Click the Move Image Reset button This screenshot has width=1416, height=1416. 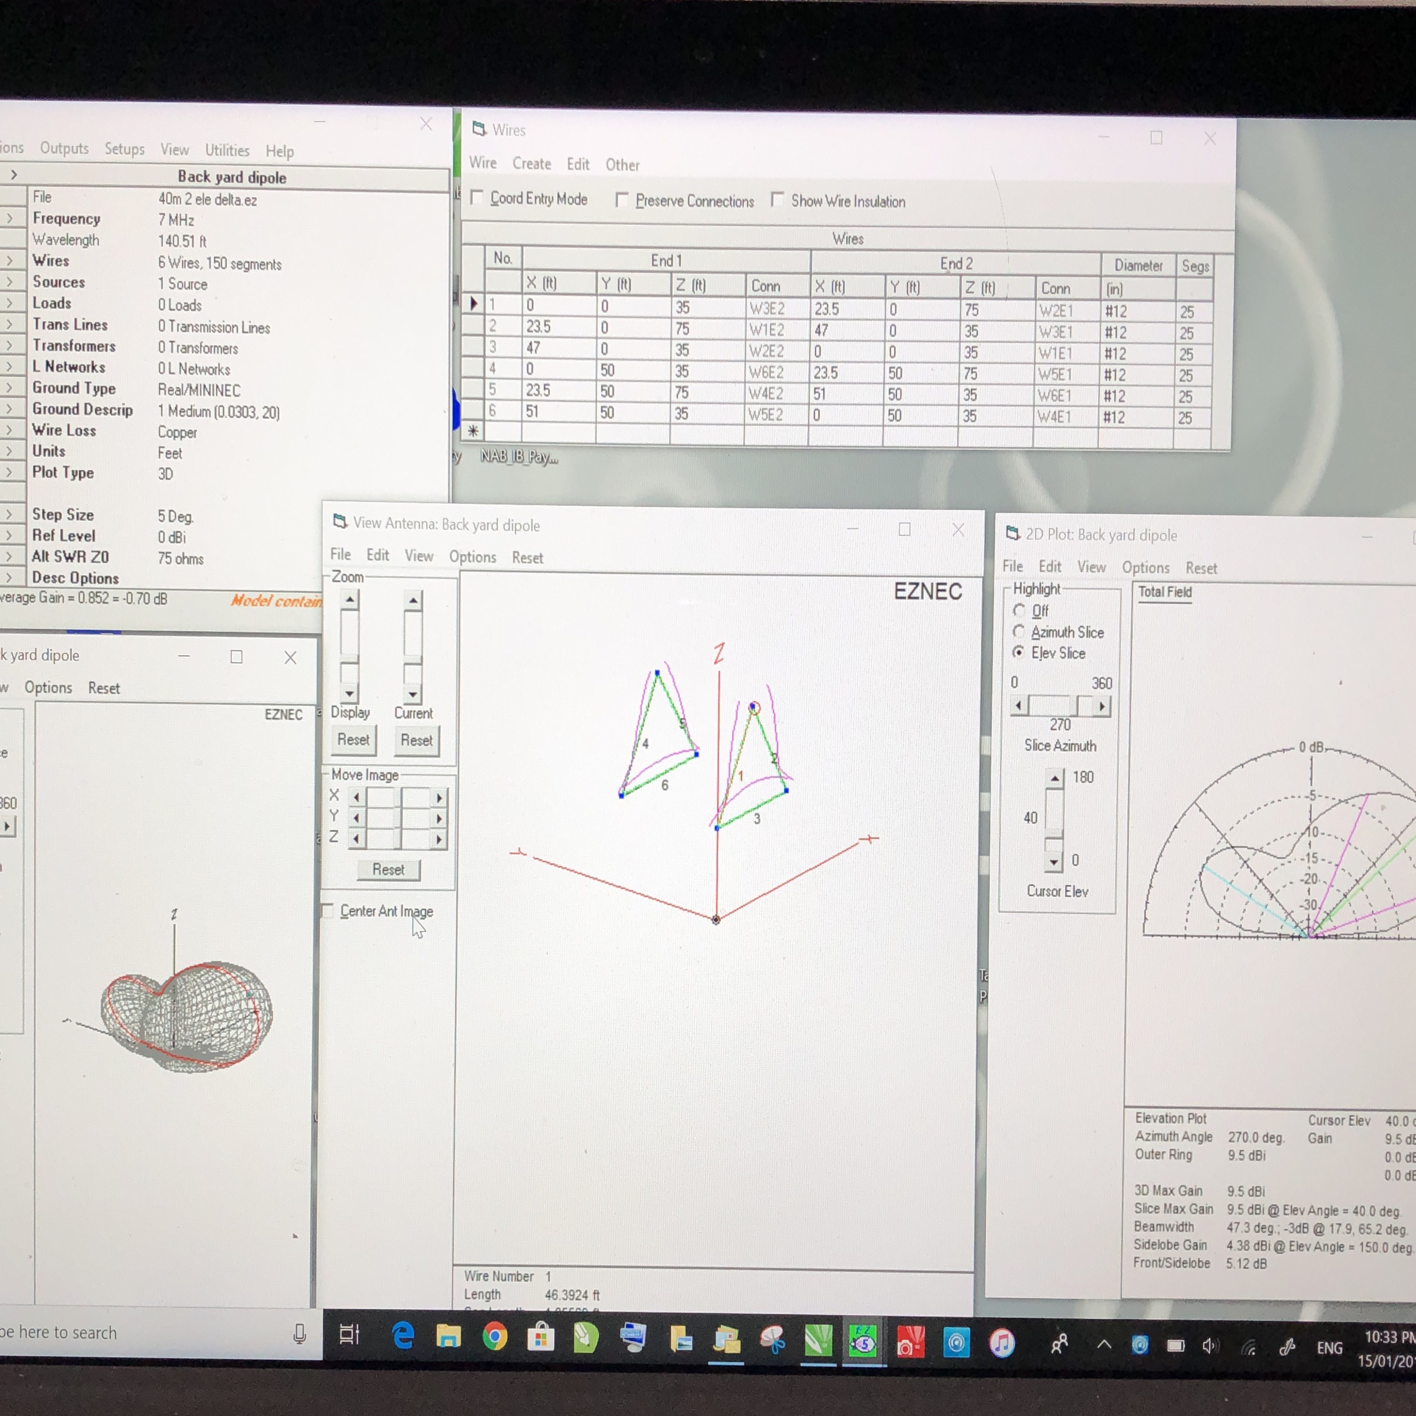(x=388, y=869)
